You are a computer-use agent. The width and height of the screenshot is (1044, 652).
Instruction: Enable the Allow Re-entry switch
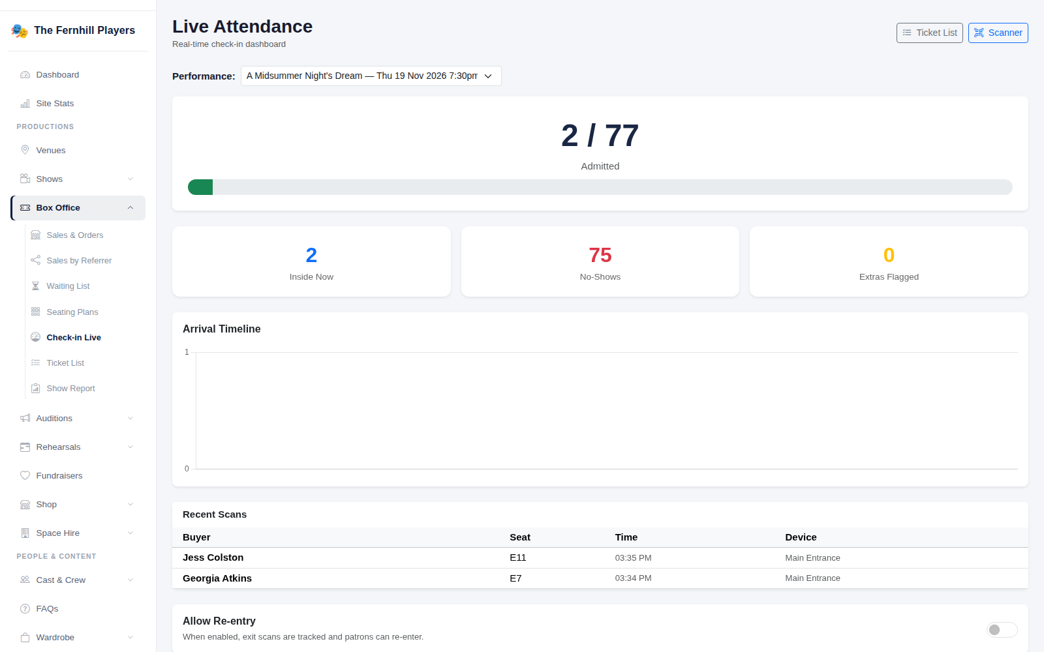(x=1002, y=630)
